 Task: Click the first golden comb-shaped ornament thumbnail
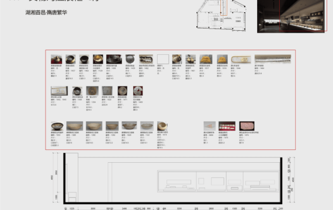coord(206,59)
